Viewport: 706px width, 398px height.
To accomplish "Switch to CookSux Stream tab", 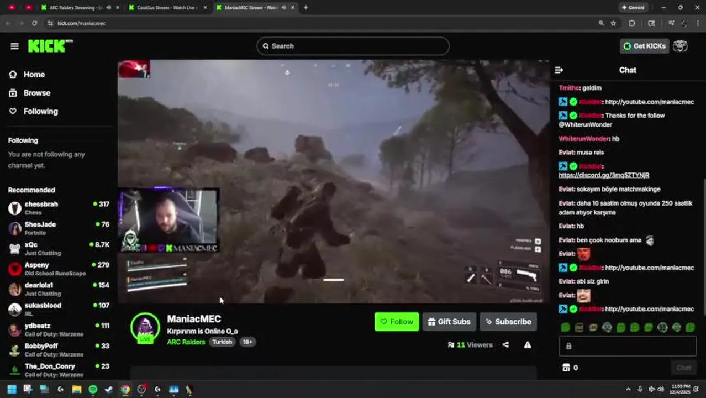I will [x=167, y=8].
